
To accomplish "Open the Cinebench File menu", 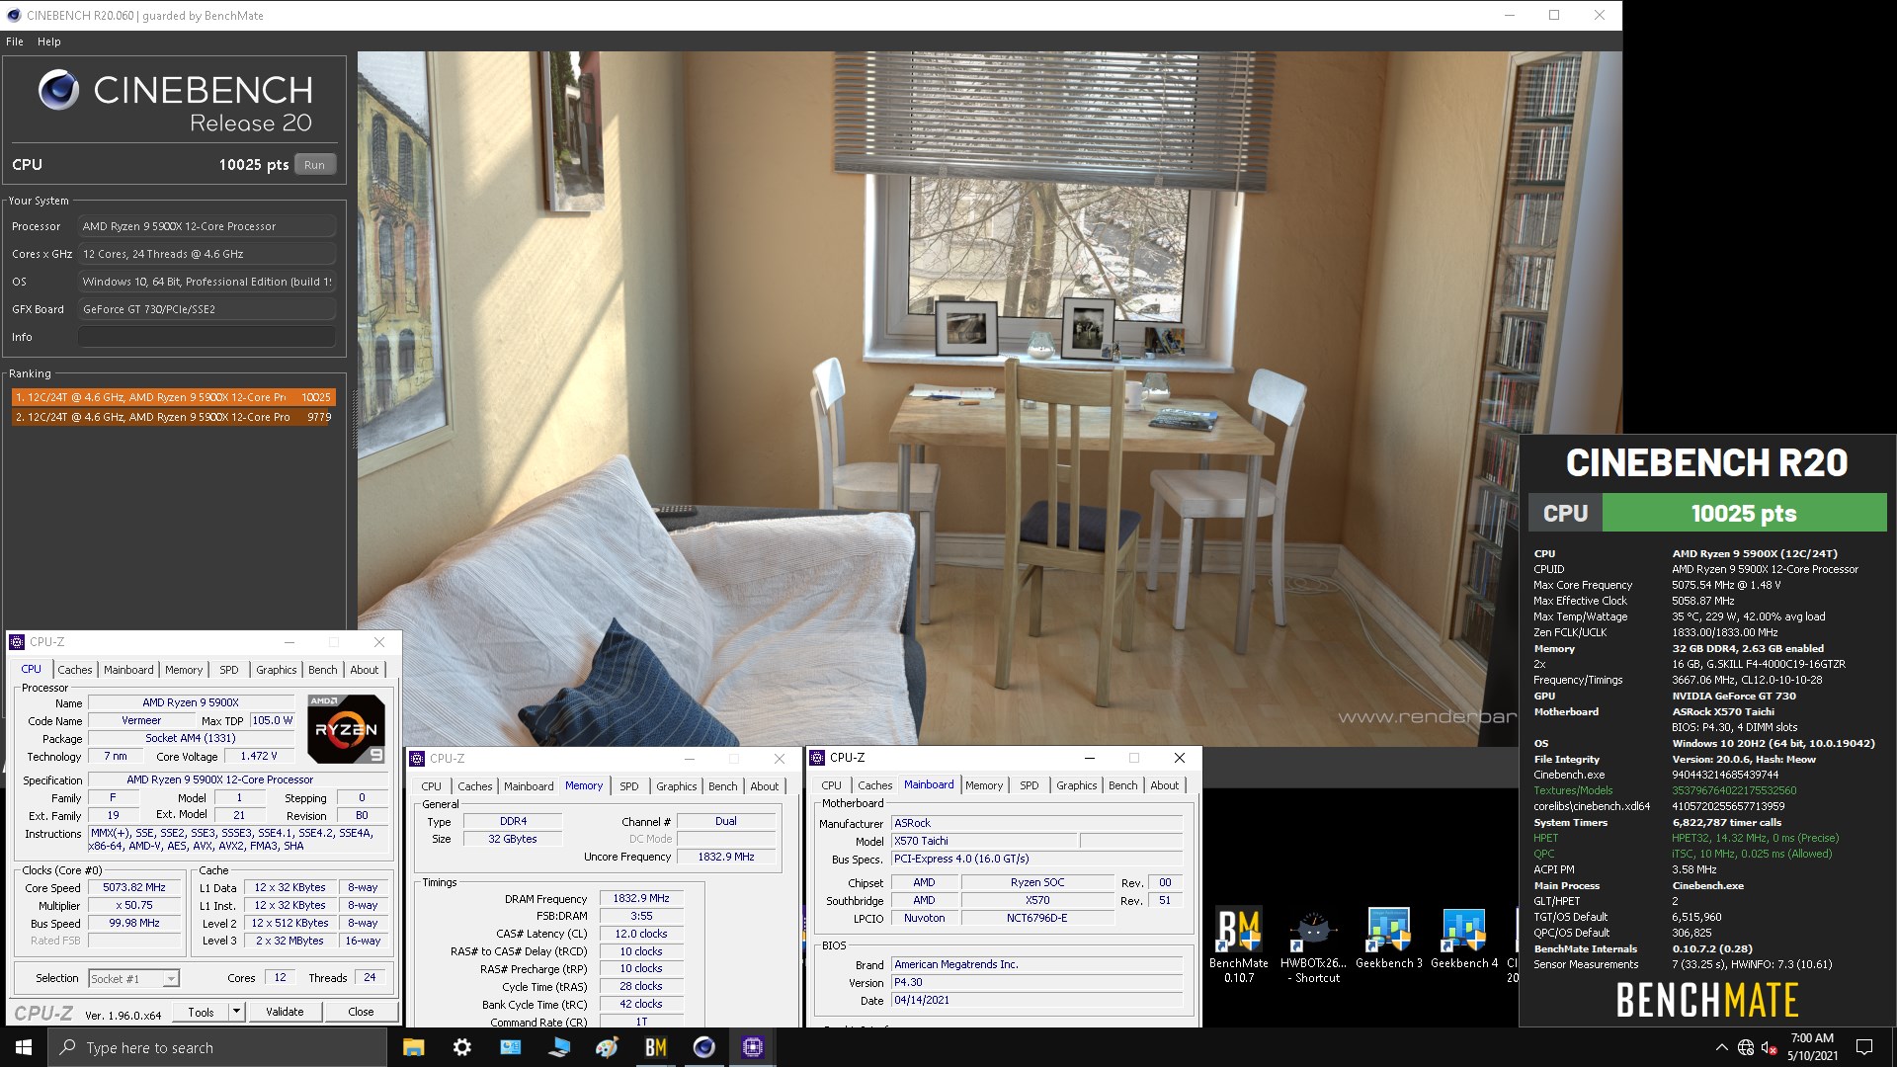I will click(x=15, y=41).
